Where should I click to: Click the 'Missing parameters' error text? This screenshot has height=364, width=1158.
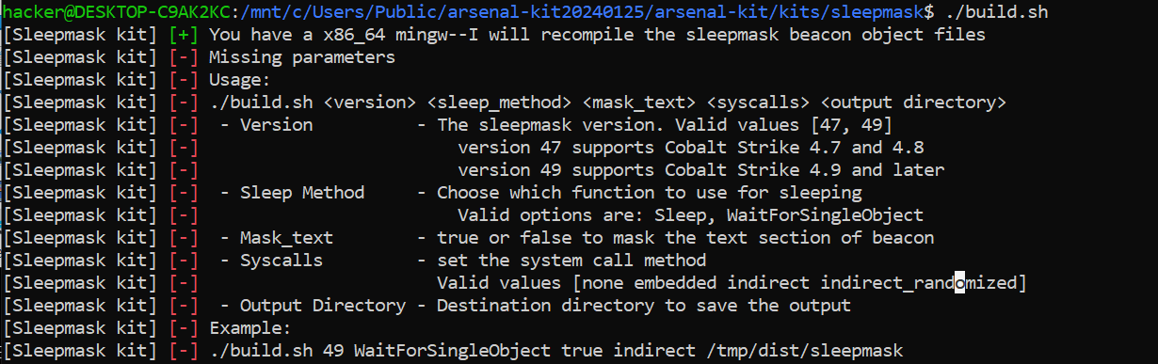click(x=302, y=57)
